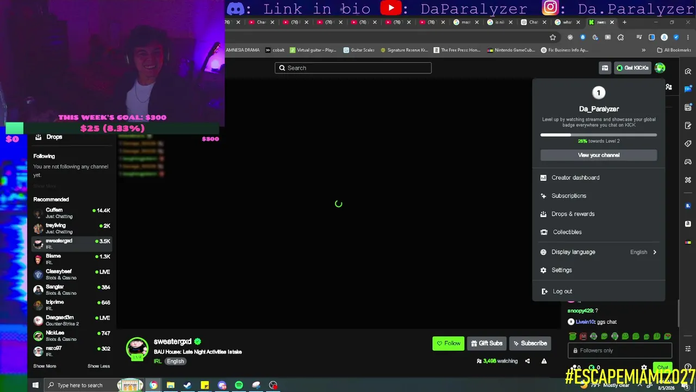This screenshot has height=392, width=696.
Task: Collapse the list with Show Less
Action: point(98,366)
